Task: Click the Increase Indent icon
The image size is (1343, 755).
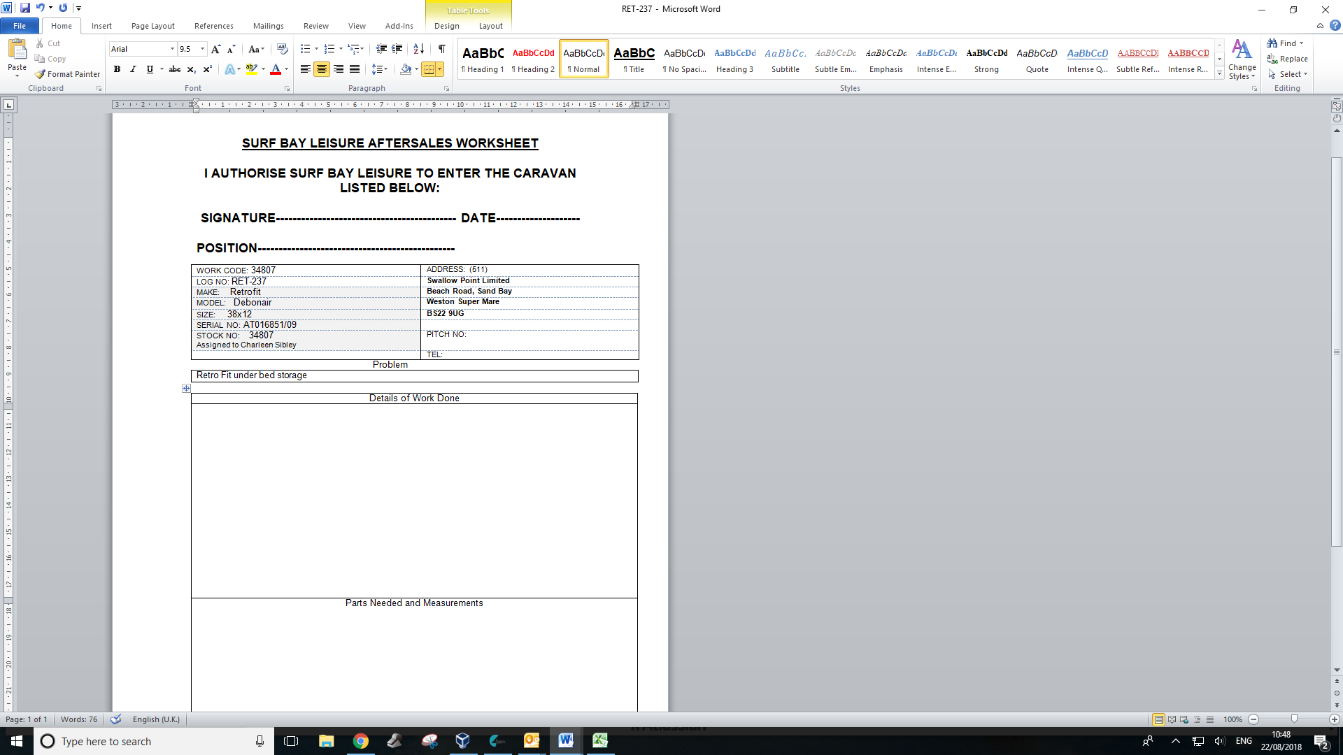Action: click(397, 49)
